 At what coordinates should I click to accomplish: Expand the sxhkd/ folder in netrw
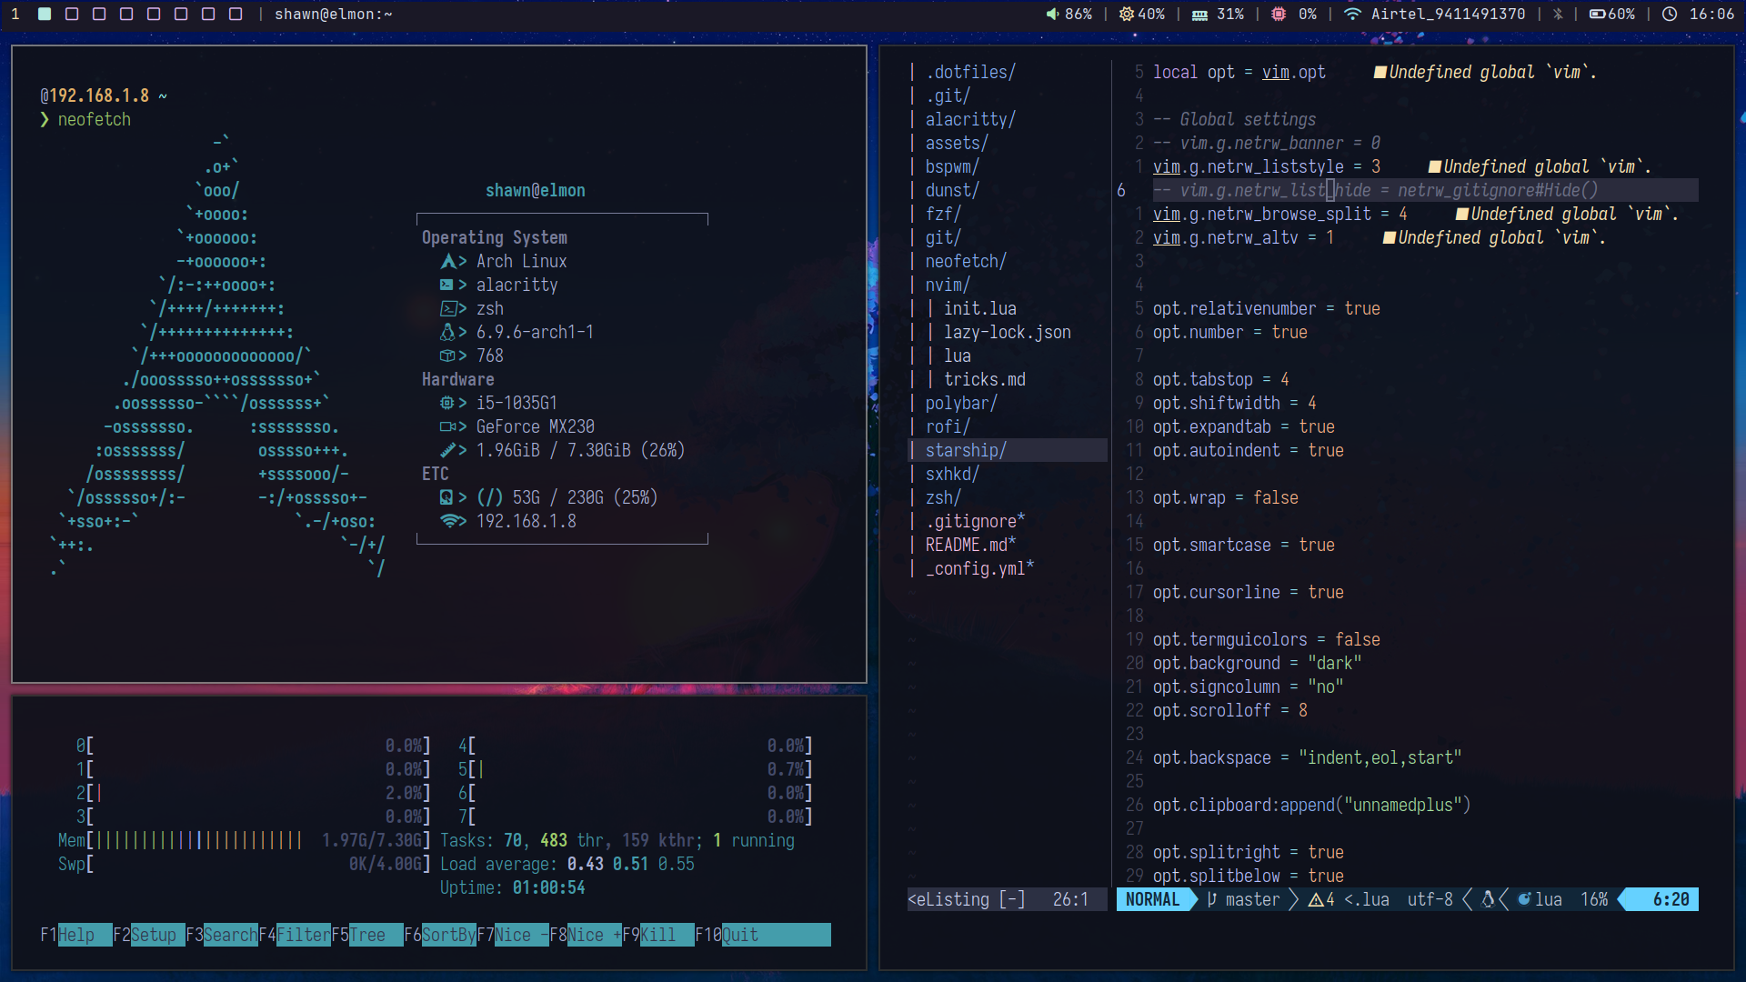click(952, 474)
